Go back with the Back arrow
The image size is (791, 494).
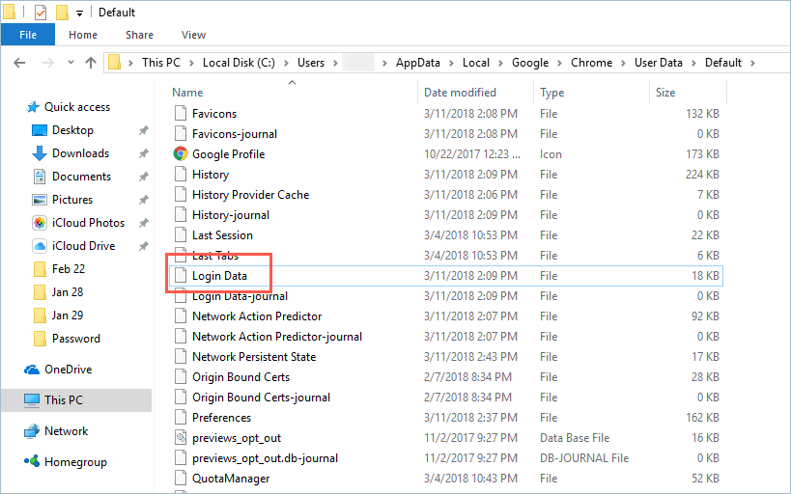19,63
